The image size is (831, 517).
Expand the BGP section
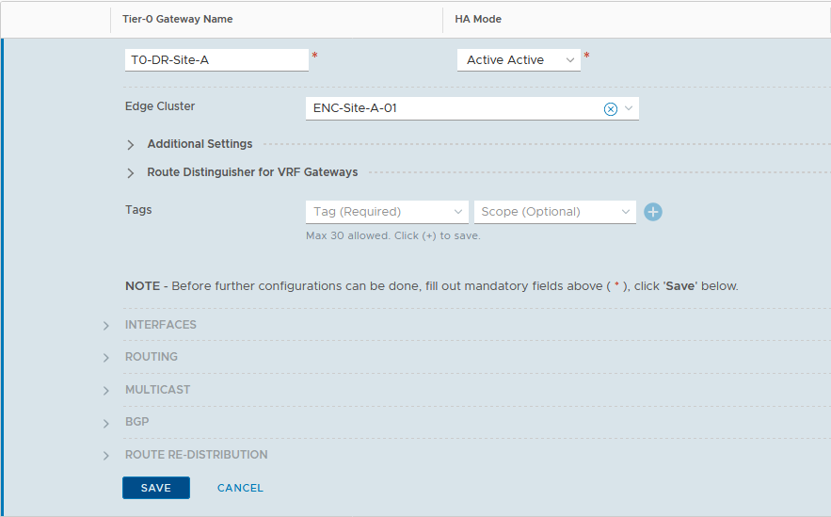(x=106, y=423)
